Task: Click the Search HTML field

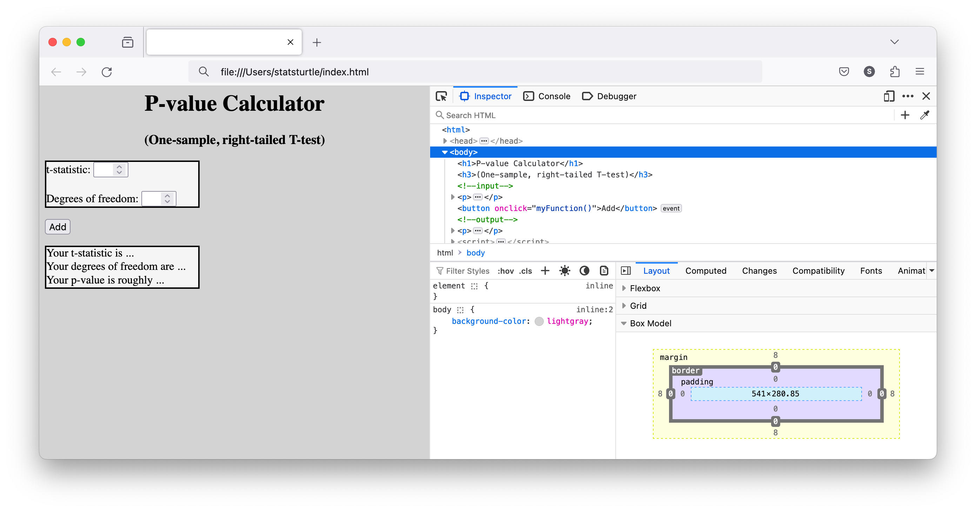Action: [x=663, y=115]
